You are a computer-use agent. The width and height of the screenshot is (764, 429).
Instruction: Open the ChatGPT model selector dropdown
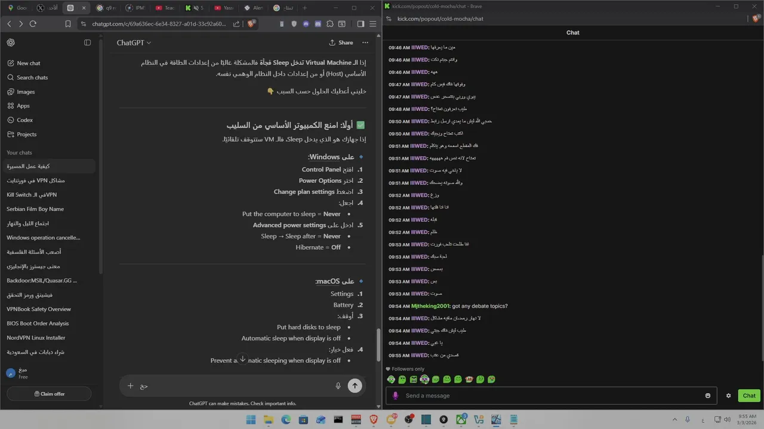pos(134,42)
